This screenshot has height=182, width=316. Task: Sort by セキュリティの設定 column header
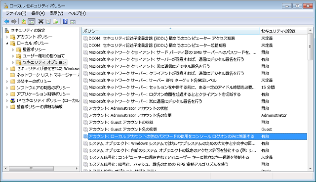click(283, 31)
